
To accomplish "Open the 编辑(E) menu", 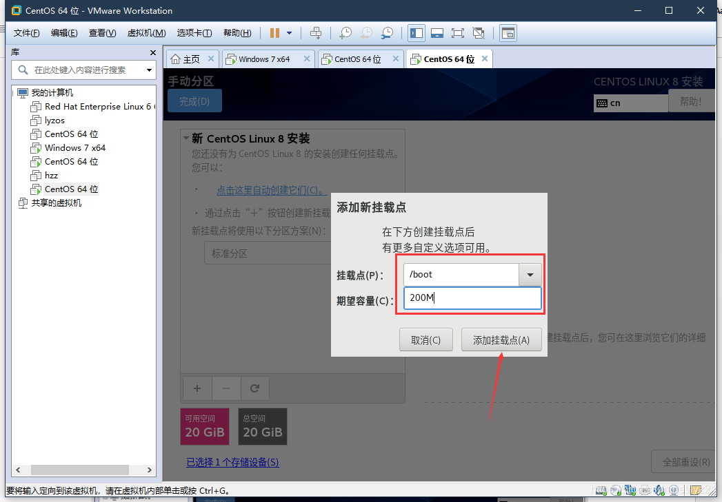I will 64,33.
